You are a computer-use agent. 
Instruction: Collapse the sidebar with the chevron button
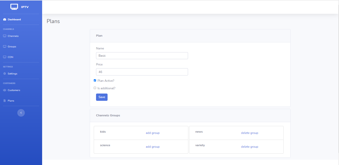tap(21, 113)
